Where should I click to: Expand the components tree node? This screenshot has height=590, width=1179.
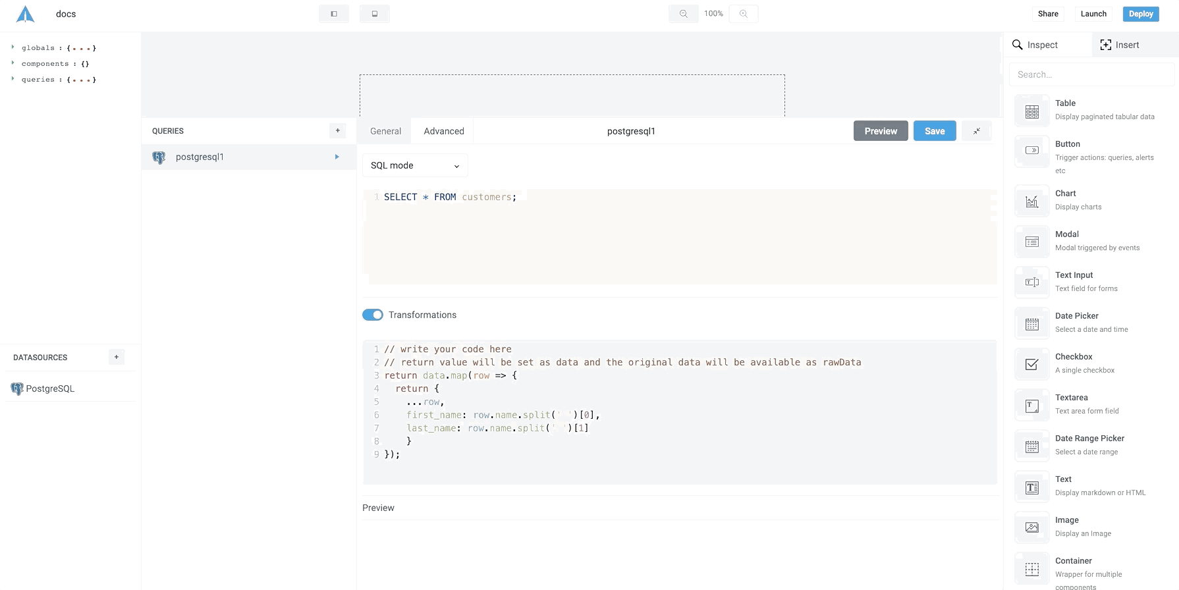pyautogui.click(x=13, y=63)
